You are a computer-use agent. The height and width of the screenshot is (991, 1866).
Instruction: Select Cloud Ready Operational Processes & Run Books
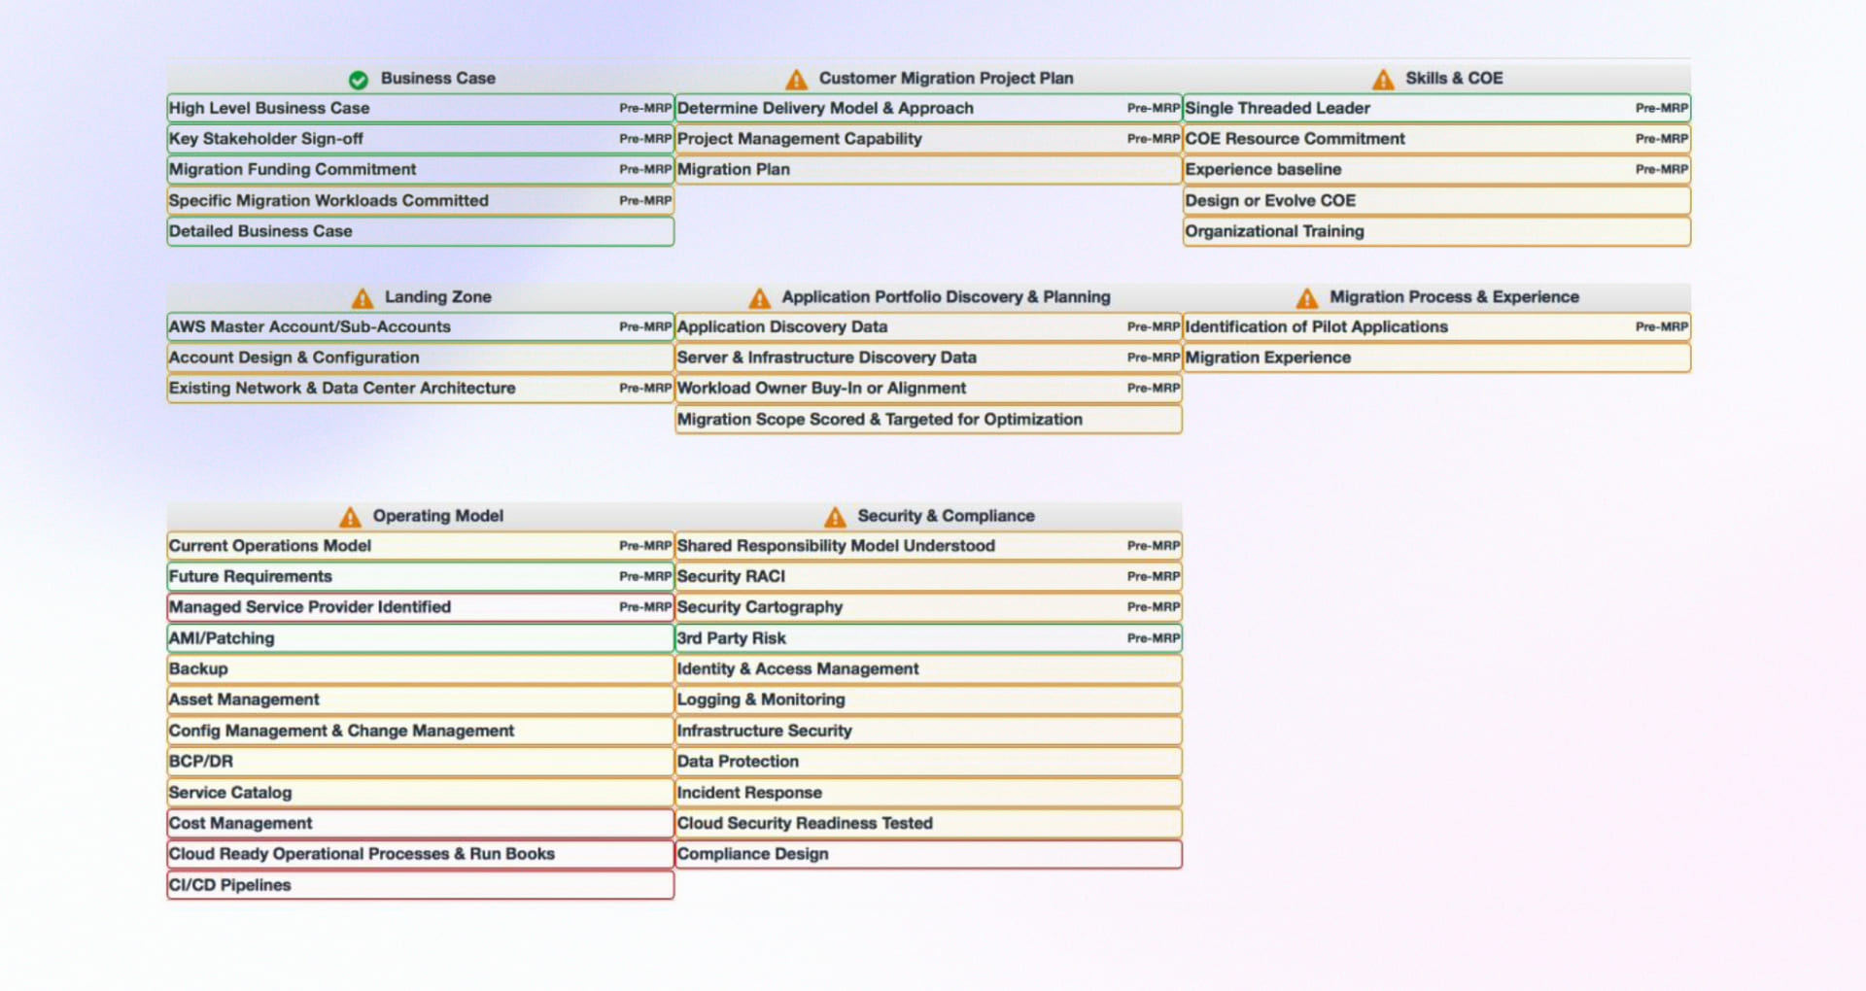point(421,854)
